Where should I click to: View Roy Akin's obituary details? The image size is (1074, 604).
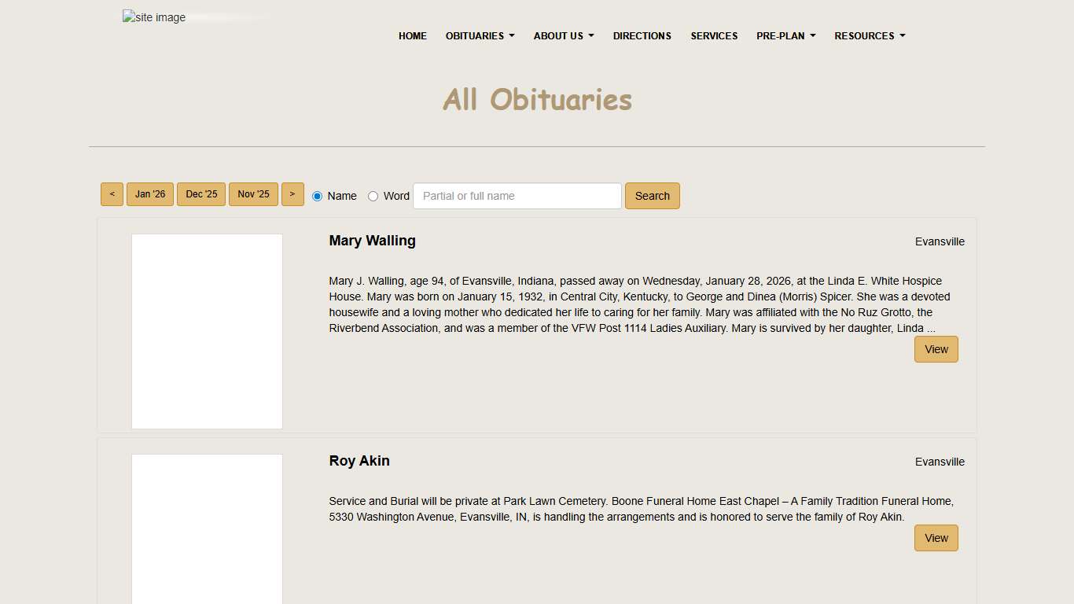936,538
